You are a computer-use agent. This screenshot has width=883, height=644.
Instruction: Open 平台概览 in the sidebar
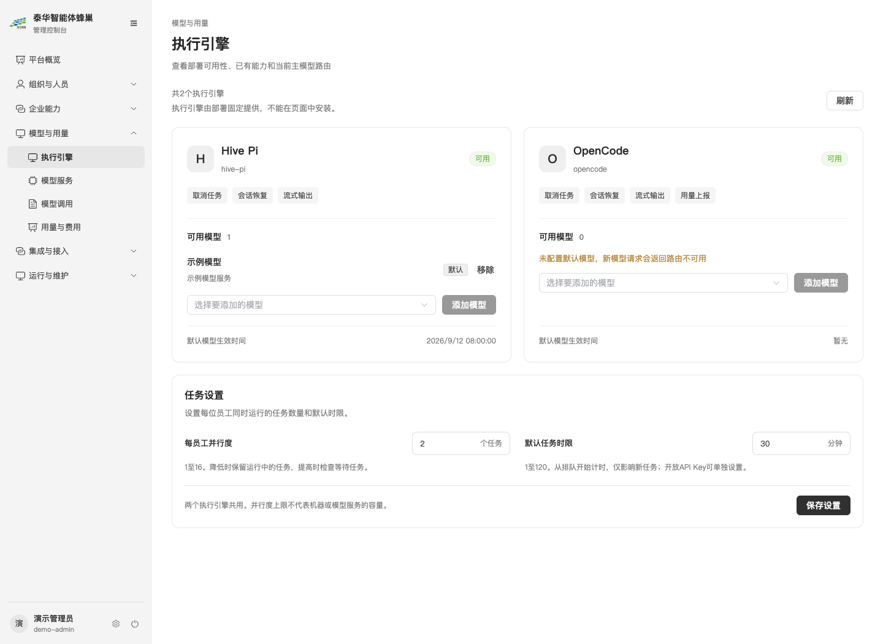(76, 59)
